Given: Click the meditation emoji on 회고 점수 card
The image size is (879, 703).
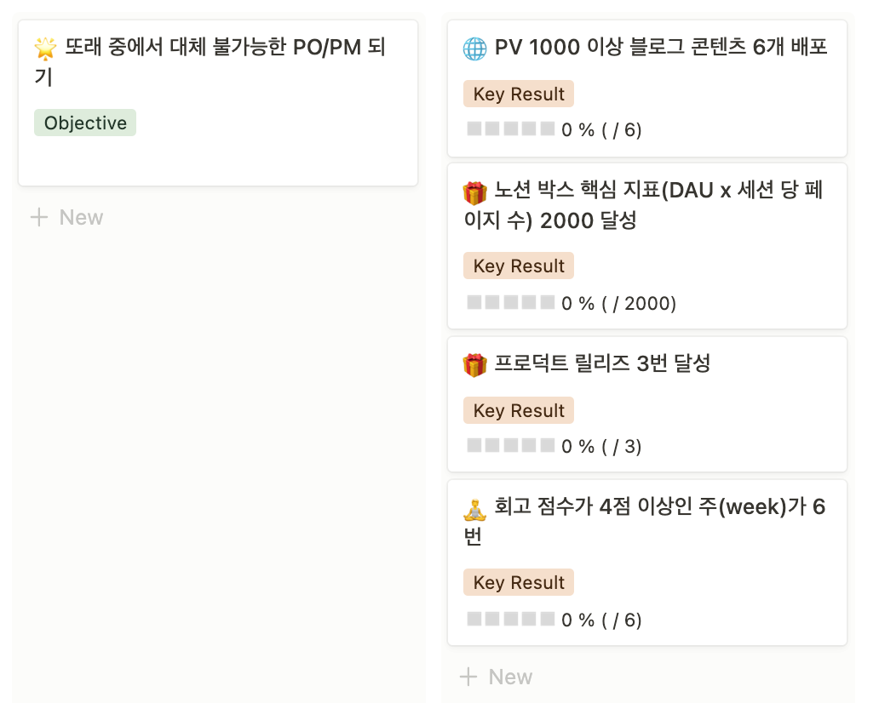Looking at the screenshot, I should click(474, 509).
